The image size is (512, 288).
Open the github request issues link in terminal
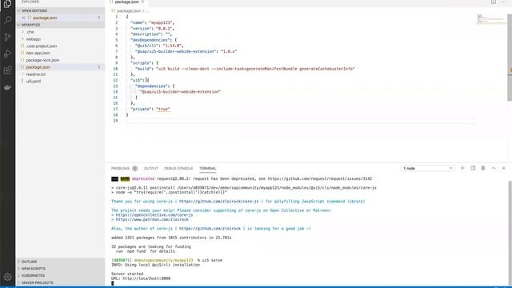tap(319, 178)
